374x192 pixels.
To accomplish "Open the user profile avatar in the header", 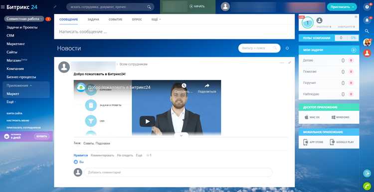I will (x=225, y=6).
